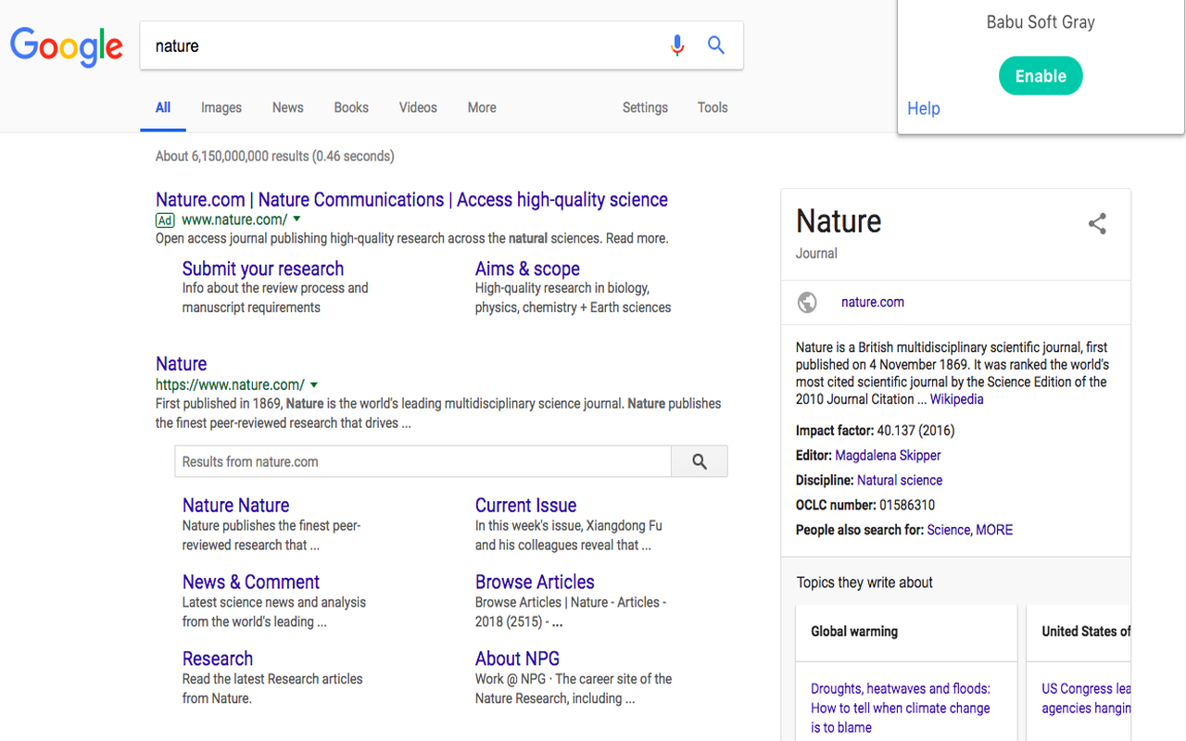This screenshot has height=741, width=1186.
Task: Click the 'Results from nature.com' search field
Action: click(x=423, y=461)
